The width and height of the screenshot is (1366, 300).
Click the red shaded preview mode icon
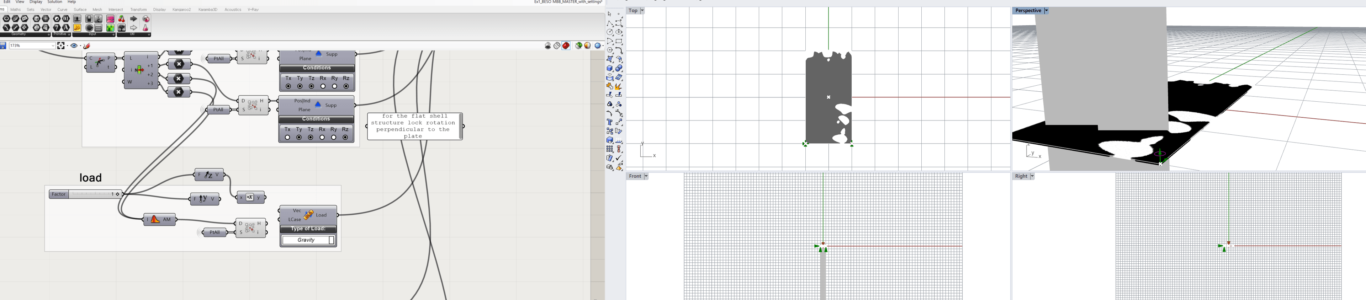pyautogui.click(x=566, y=45)
